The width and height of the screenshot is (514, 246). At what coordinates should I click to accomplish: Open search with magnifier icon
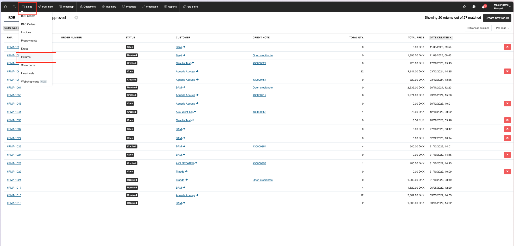[x=14, y=7]
